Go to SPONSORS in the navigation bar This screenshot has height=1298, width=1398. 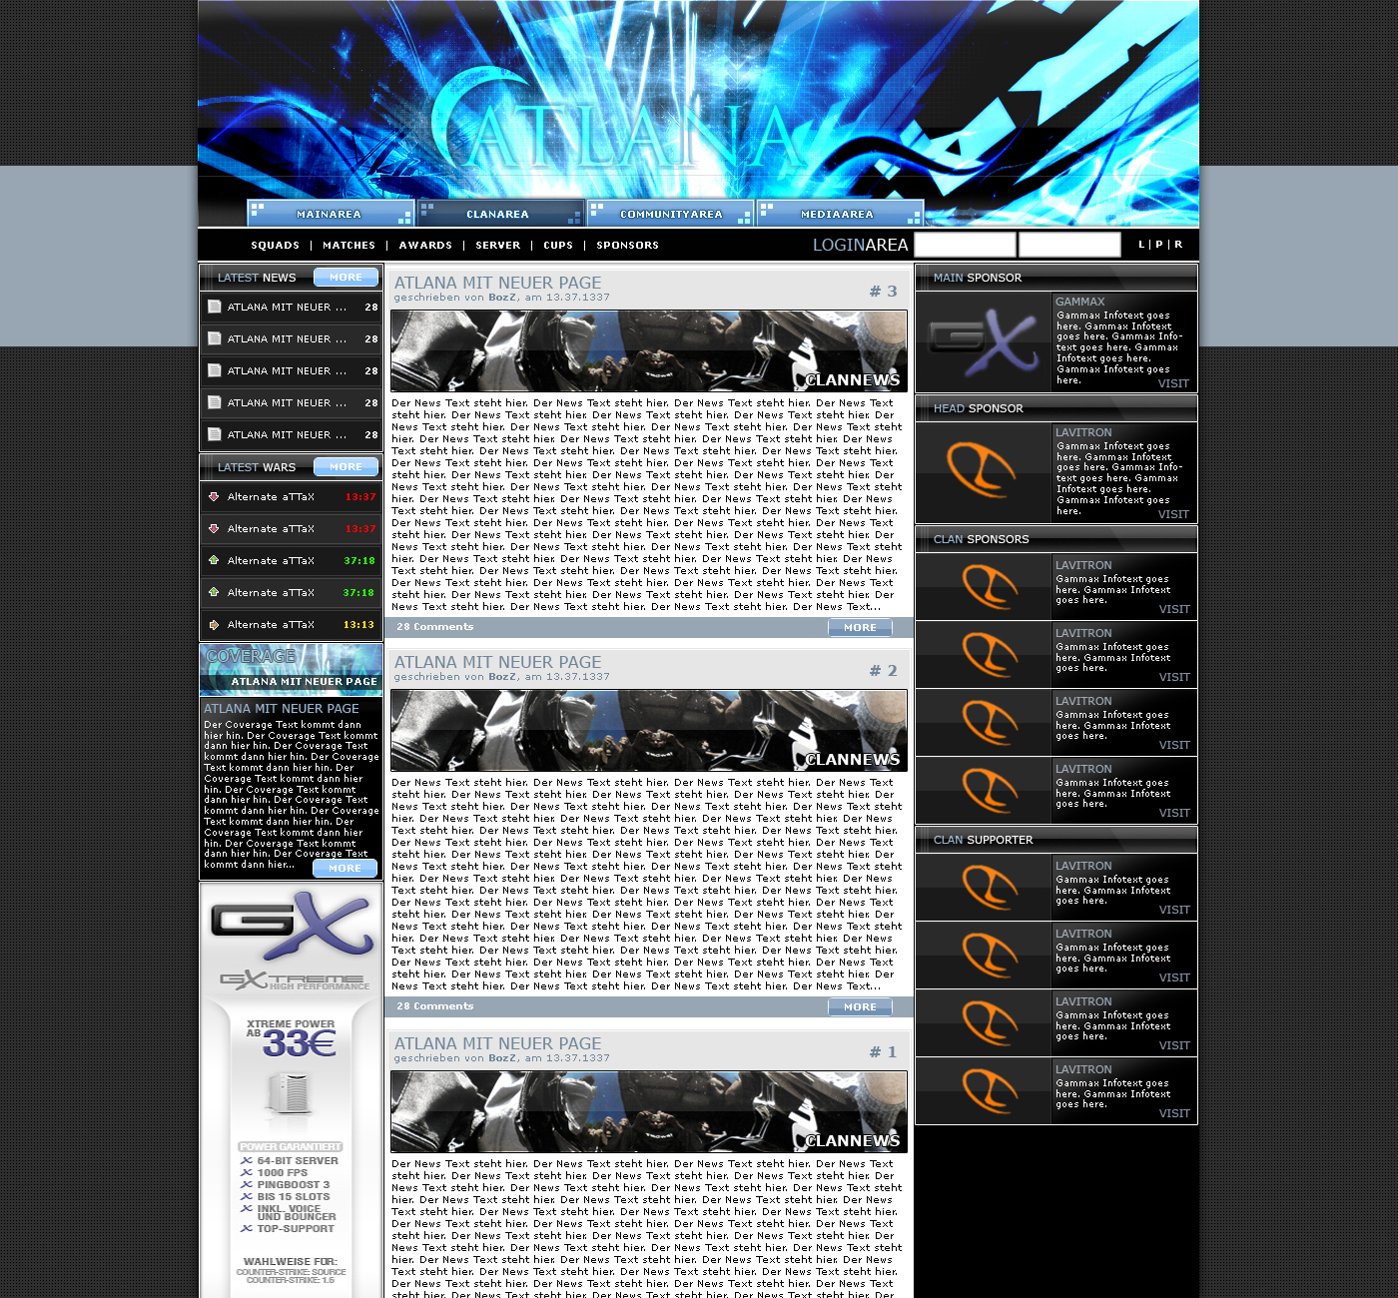tap(628, 245)
